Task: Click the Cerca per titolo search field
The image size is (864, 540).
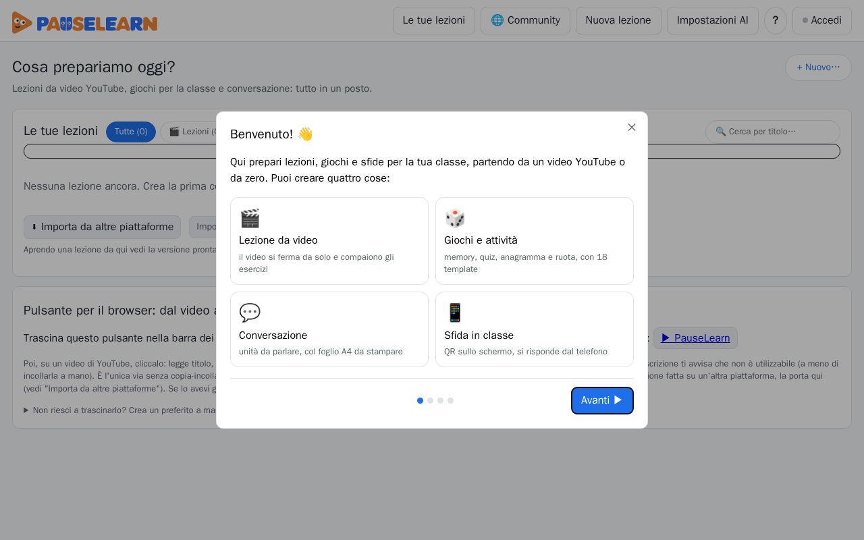Action: coord(773,132)
